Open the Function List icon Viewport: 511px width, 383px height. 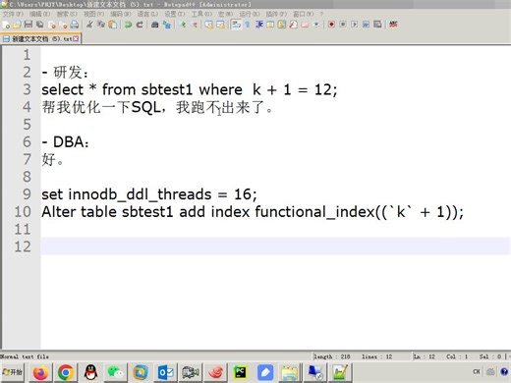click(293, 25)
